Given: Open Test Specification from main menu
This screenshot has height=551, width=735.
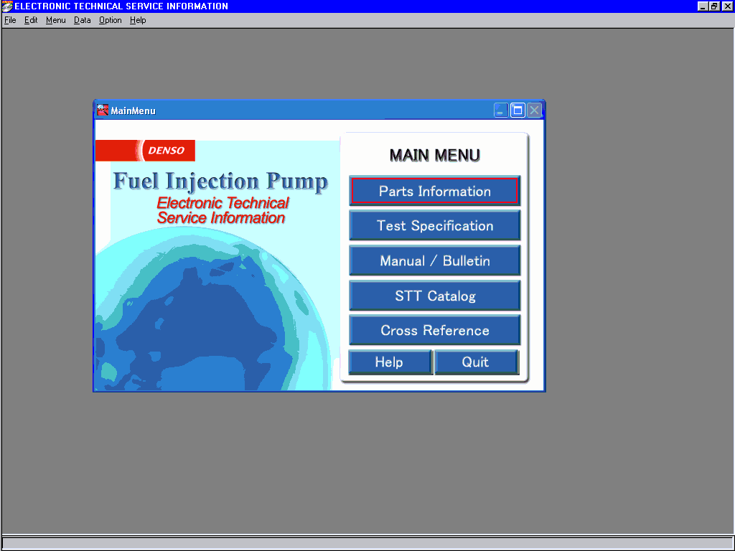Looking at the screenshot, I should (434, 225).
